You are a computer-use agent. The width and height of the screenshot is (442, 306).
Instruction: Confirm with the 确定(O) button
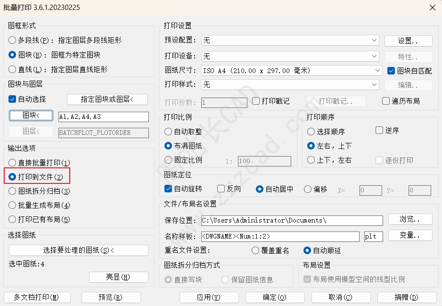coord(274,297)
